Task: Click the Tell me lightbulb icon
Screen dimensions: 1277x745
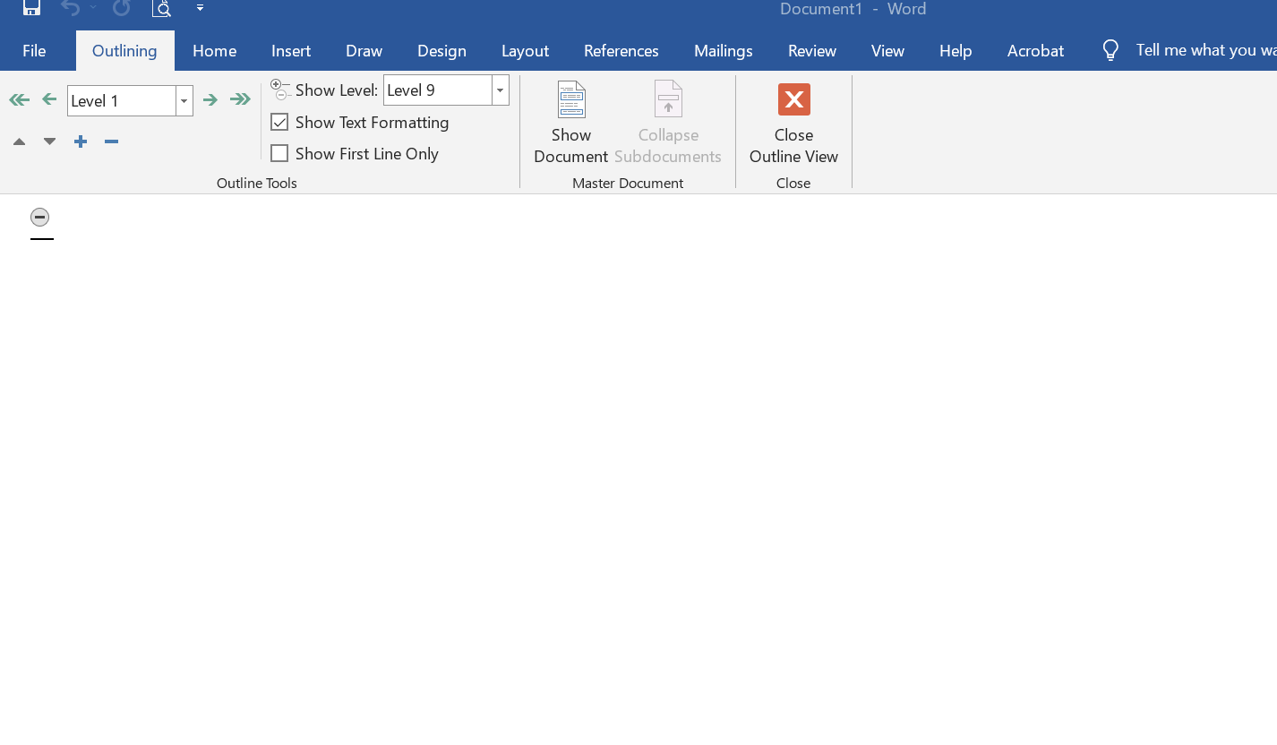Action: [1110, 50]
